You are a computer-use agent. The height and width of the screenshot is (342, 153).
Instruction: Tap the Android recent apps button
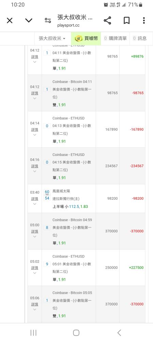point(33,333)
